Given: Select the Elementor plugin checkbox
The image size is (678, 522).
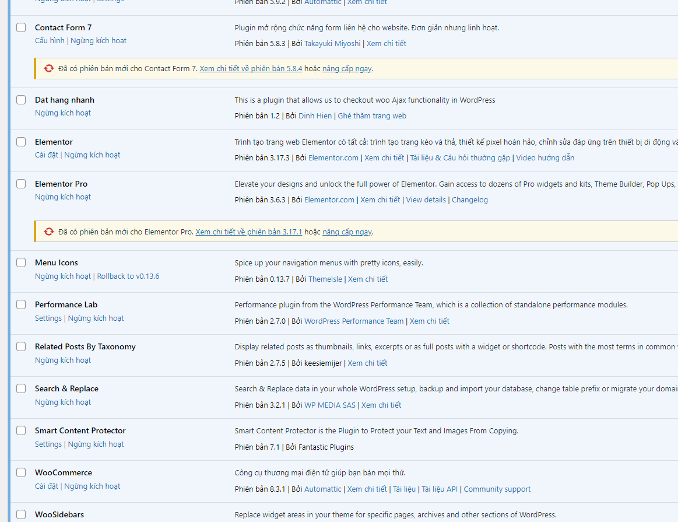Looking at the screenshot, I should pos(21,142).
